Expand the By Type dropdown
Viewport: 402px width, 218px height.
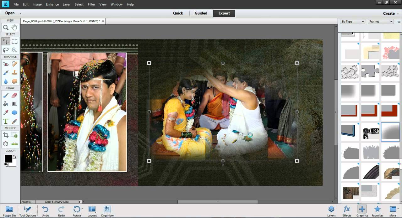[x=353, y=22]
